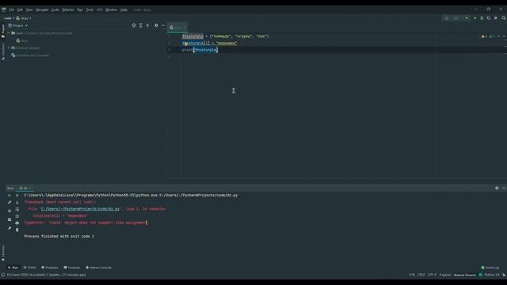Viewport: 507px width, 285px height.
Task: Click the Debug bug icon in toolbar
Action: coord(482,18)
